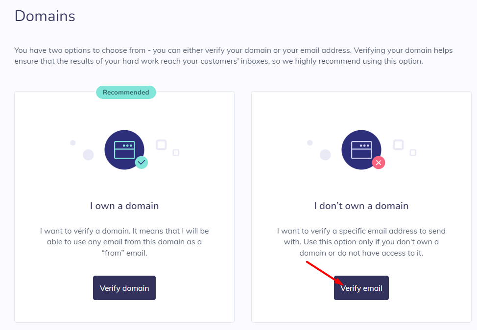This screenshot has width=477, height=330.
Task: Click the right card description about specific email address
Action: (x=361, y=242)
